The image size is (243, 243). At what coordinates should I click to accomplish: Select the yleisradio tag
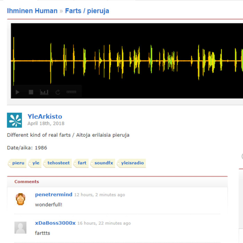click(132, 163)
